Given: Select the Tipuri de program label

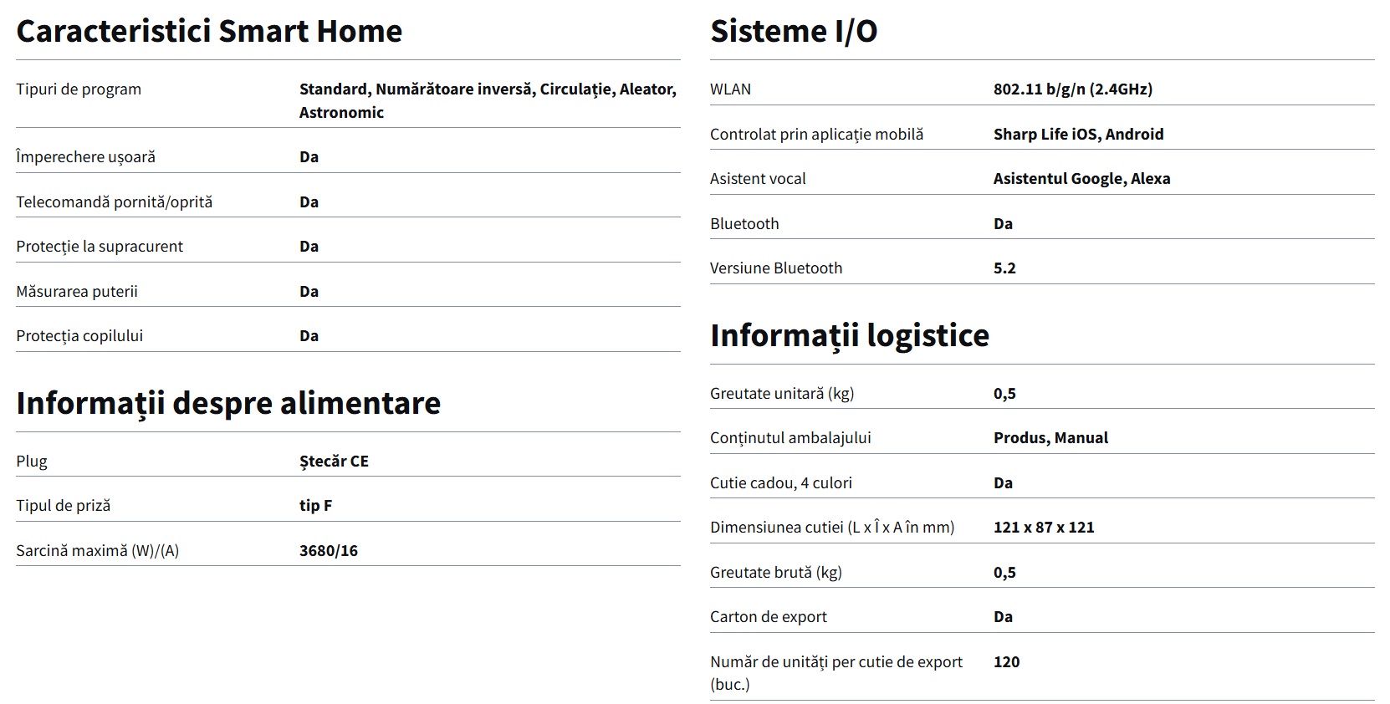Looking at the screenshot, I should point(79,89).
